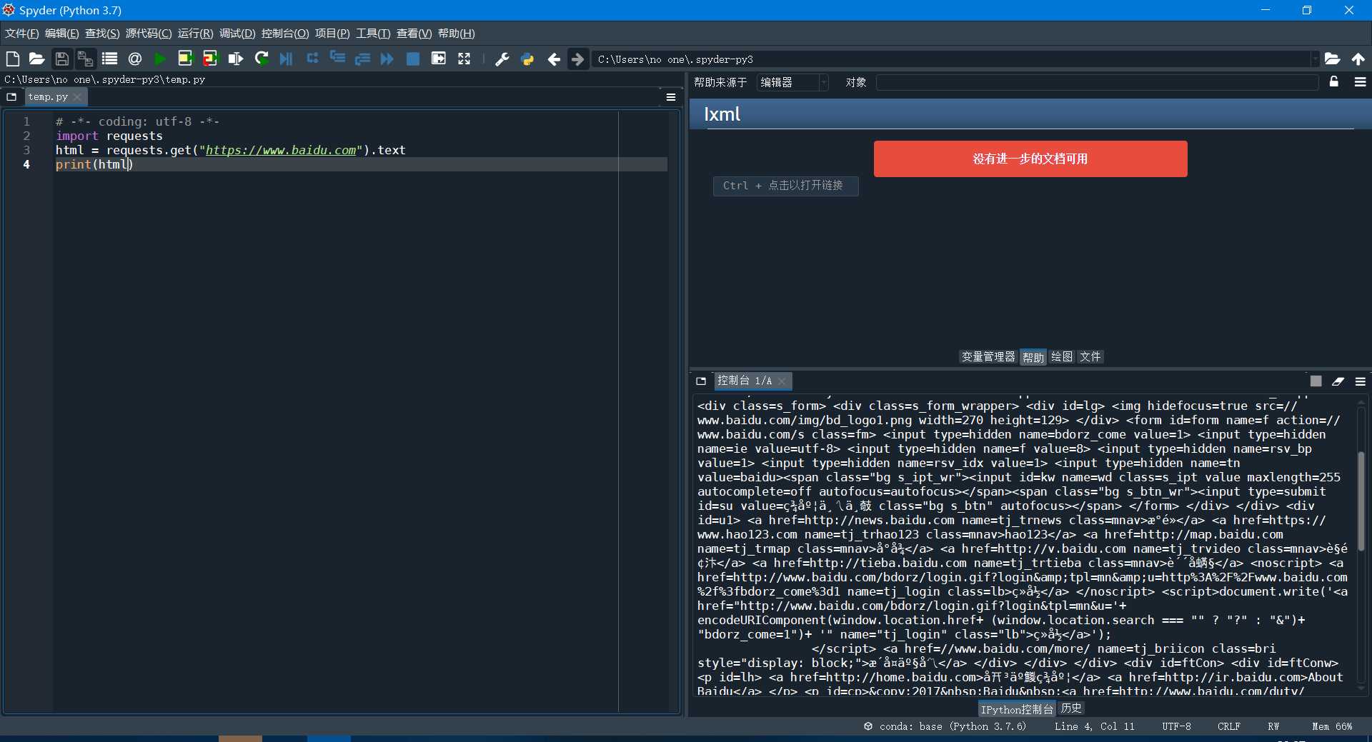Re-run the last script
Viewport: 1372px width, 742px height.
(x=262, y=59)
